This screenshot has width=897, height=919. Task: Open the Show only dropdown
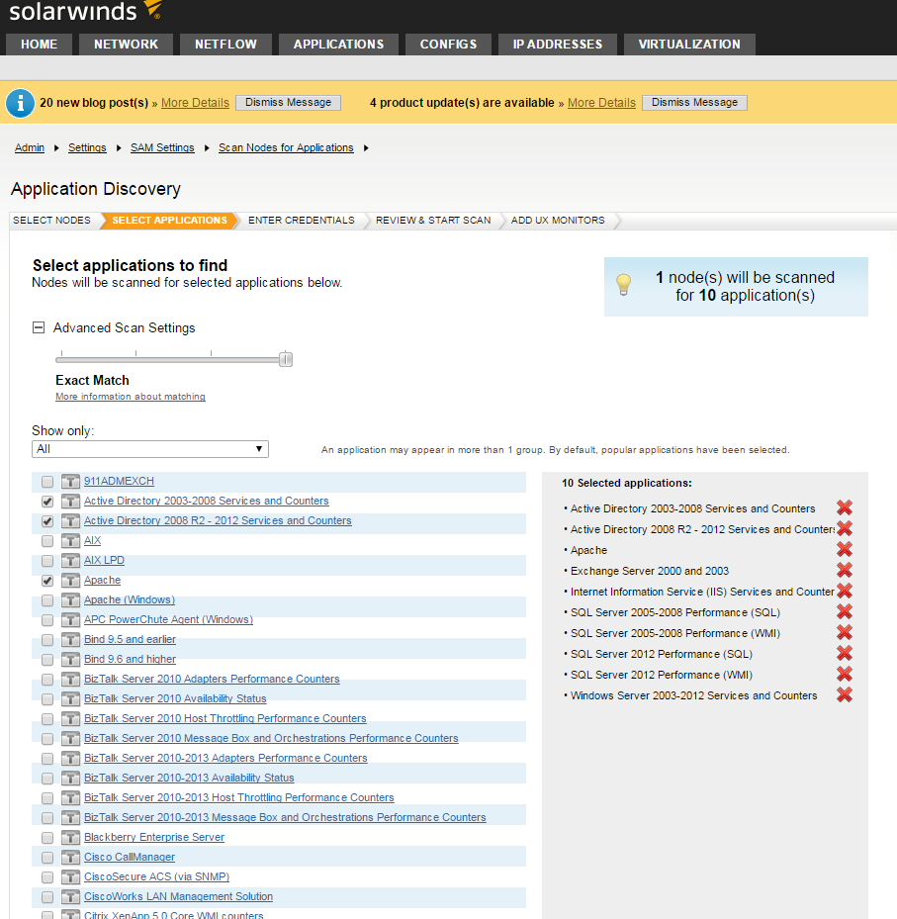click(x=150, y=449)
